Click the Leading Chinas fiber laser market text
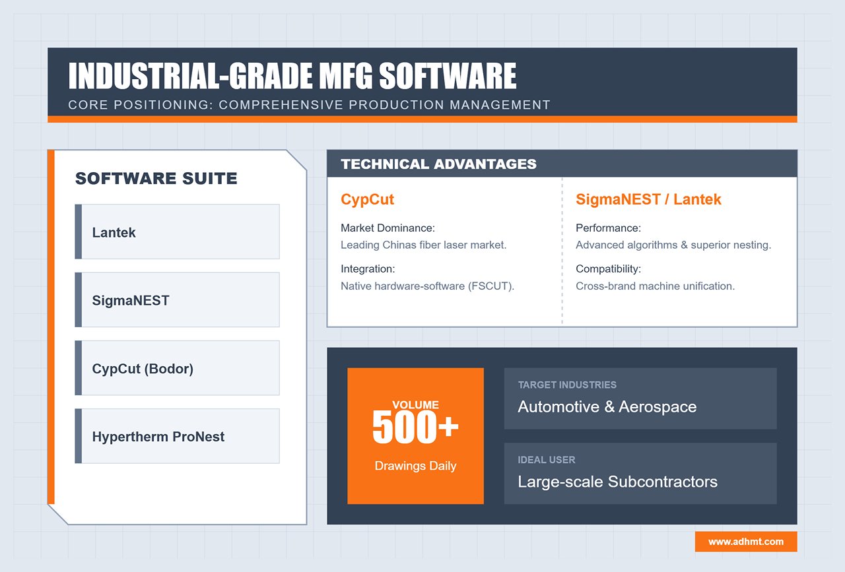845x572 pixels. tap(423, 245)
